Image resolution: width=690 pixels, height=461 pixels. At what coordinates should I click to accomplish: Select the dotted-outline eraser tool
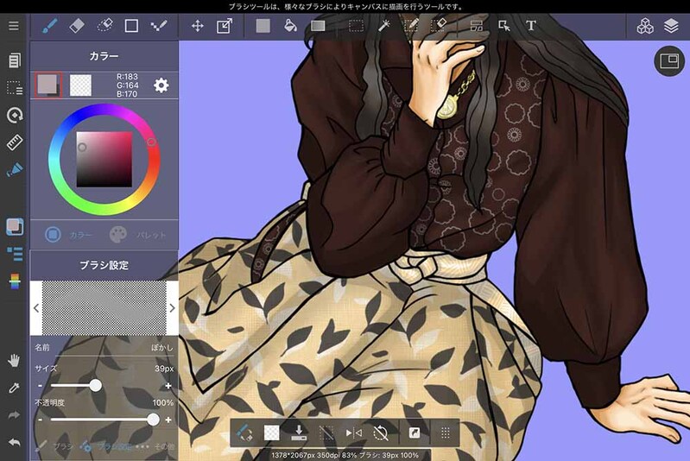[104, 26]
